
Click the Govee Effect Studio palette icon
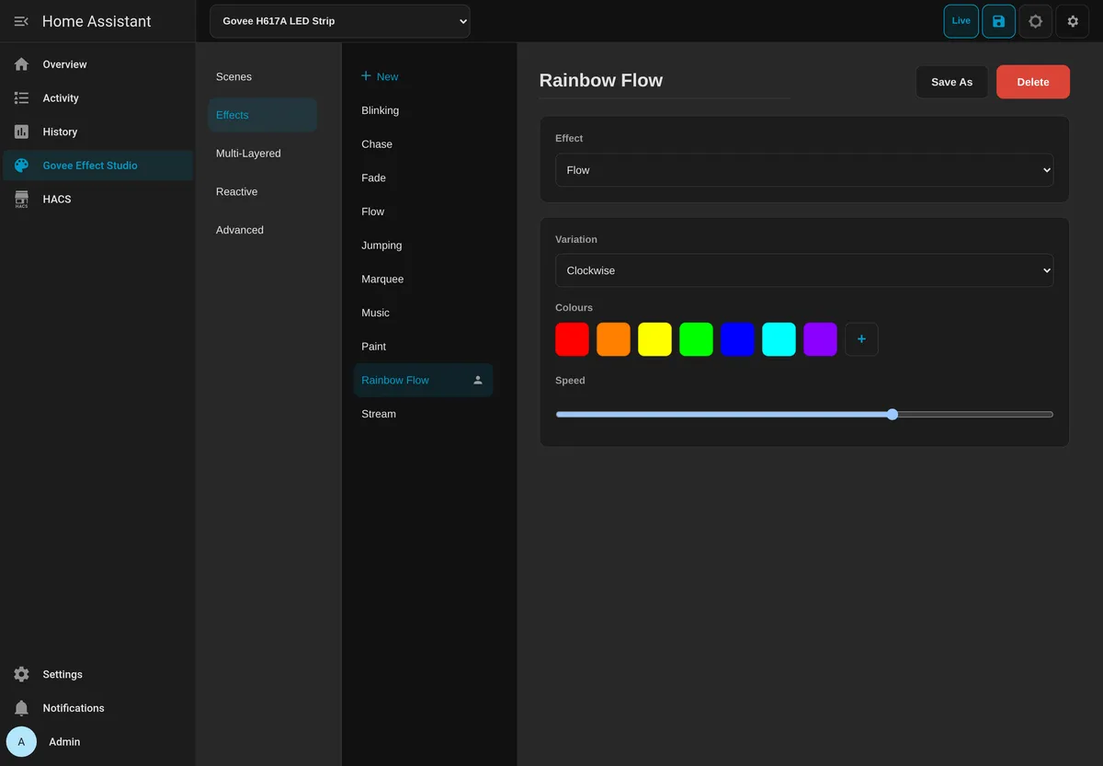click(21, 166)
